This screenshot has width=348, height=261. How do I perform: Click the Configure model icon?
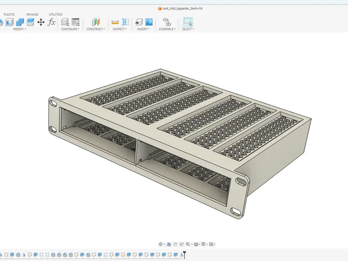[x=65, y=22]
